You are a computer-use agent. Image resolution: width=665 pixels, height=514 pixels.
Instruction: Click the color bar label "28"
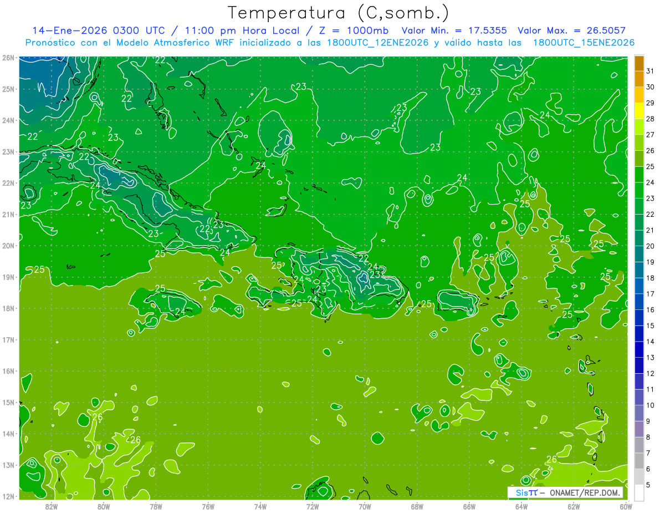(650, 119)
